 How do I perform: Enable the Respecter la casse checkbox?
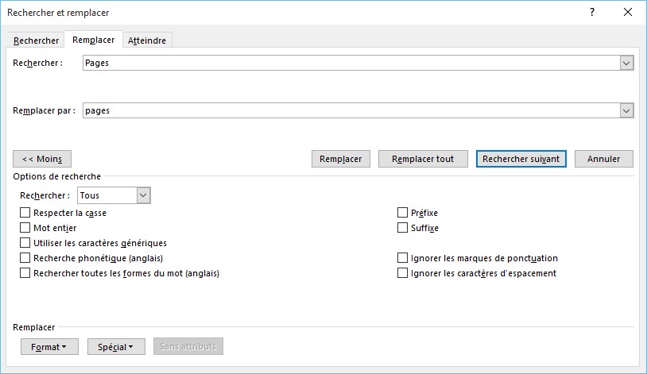click(x=25, y=213)
